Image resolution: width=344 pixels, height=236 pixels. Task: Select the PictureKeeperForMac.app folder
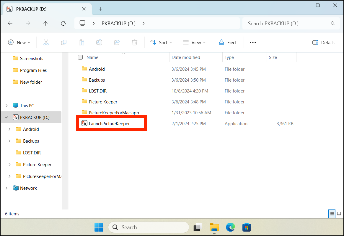coord(114,113)
